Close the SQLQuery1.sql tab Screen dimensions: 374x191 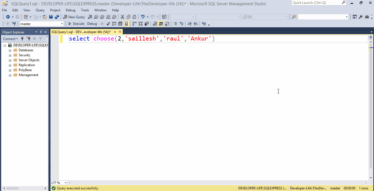pos(120,32)
